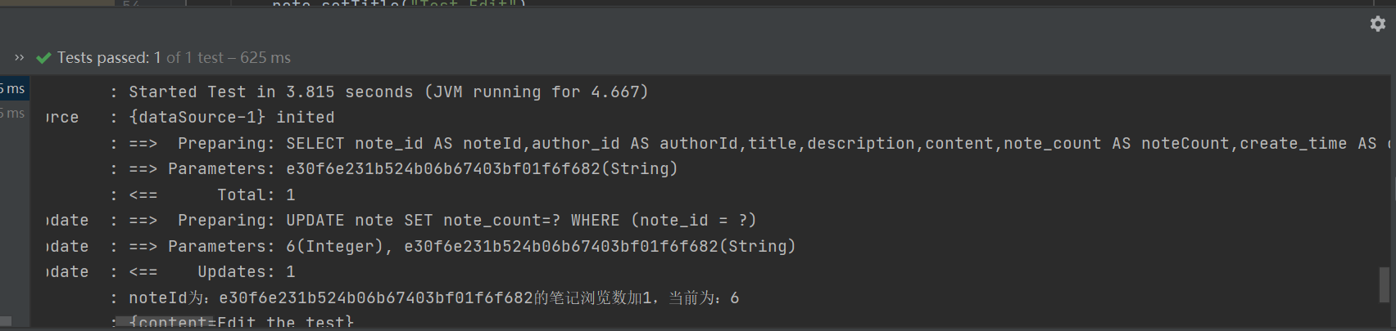1396x331 pixels.
Task: Click the '6(Integer)' parameters line
Action: (x=462, y=246)
